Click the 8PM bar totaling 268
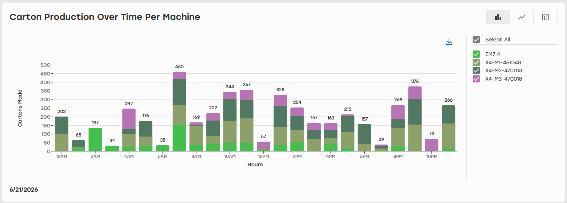Viewport: 567px width, 203px height. pyautogui.click(x=398, y=128)
